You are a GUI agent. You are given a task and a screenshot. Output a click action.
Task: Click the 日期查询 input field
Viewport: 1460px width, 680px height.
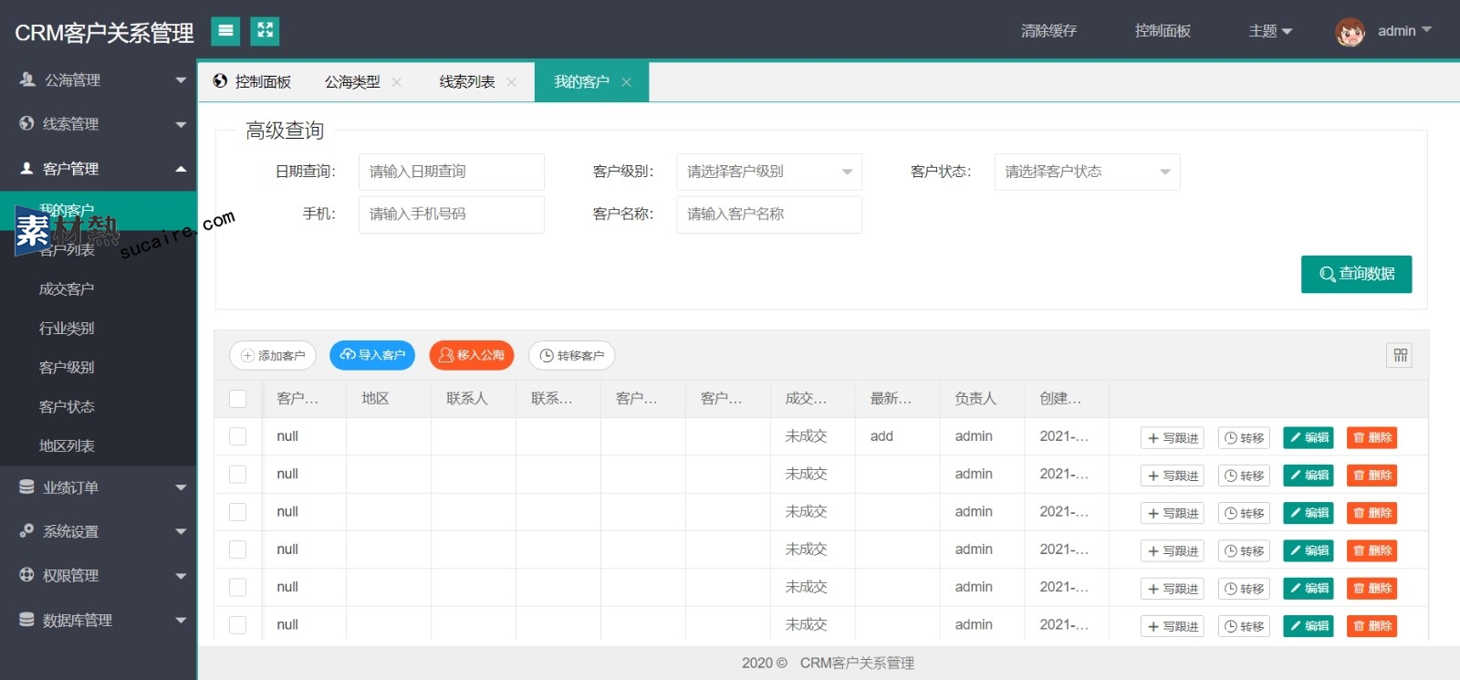pyautogui.click(x=452, y=172)
